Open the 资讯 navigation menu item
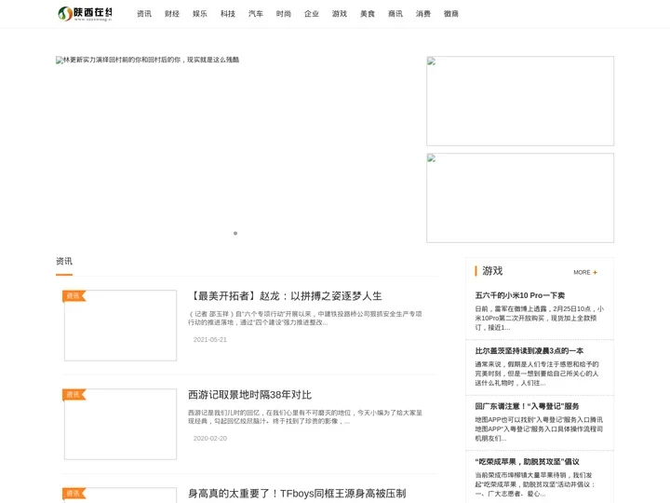The width and height of the screenshot is (670, 503). point(144,14)
